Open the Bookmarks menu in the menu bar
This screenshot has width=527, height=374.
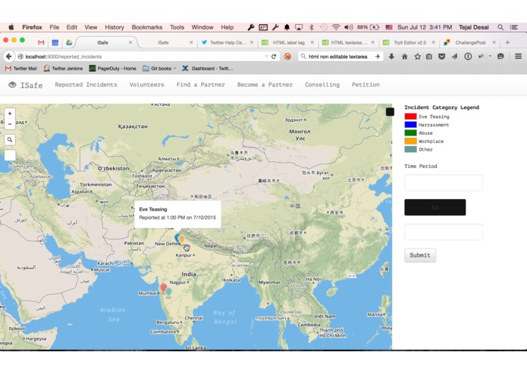coord(147,27)
